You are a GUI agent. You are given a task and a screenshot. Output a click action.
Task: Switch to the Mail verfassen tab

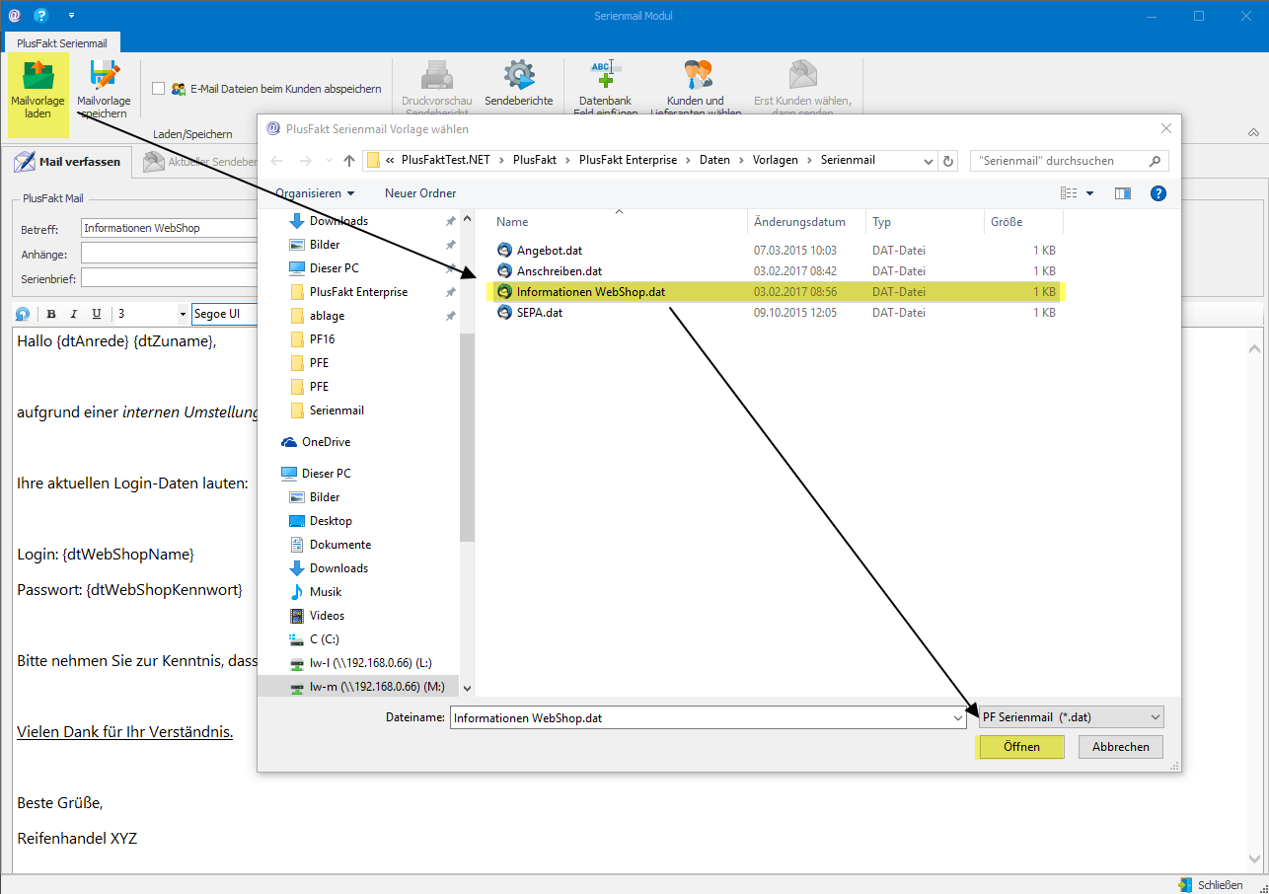click(x=67, y=162)
